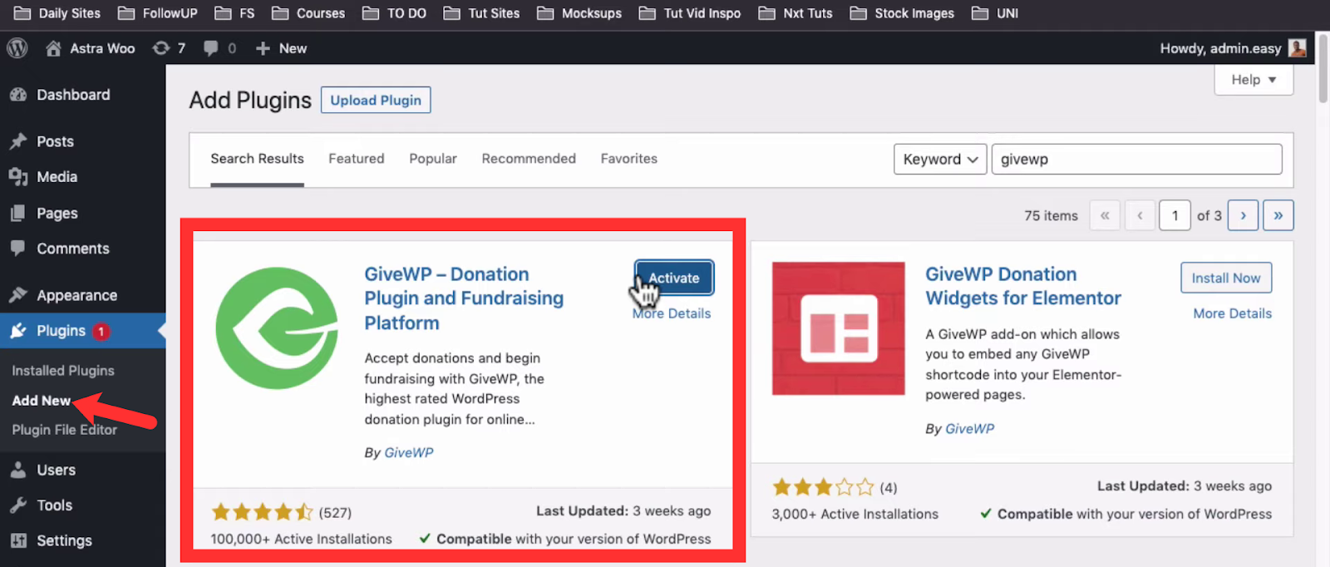Click the 75 items count text
The height and width of the screenshot is (567, 1330).
[1051, 216]
